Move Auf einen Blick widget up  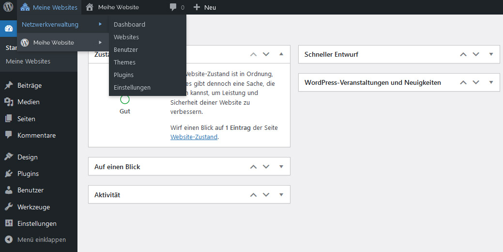pos(253,167)
